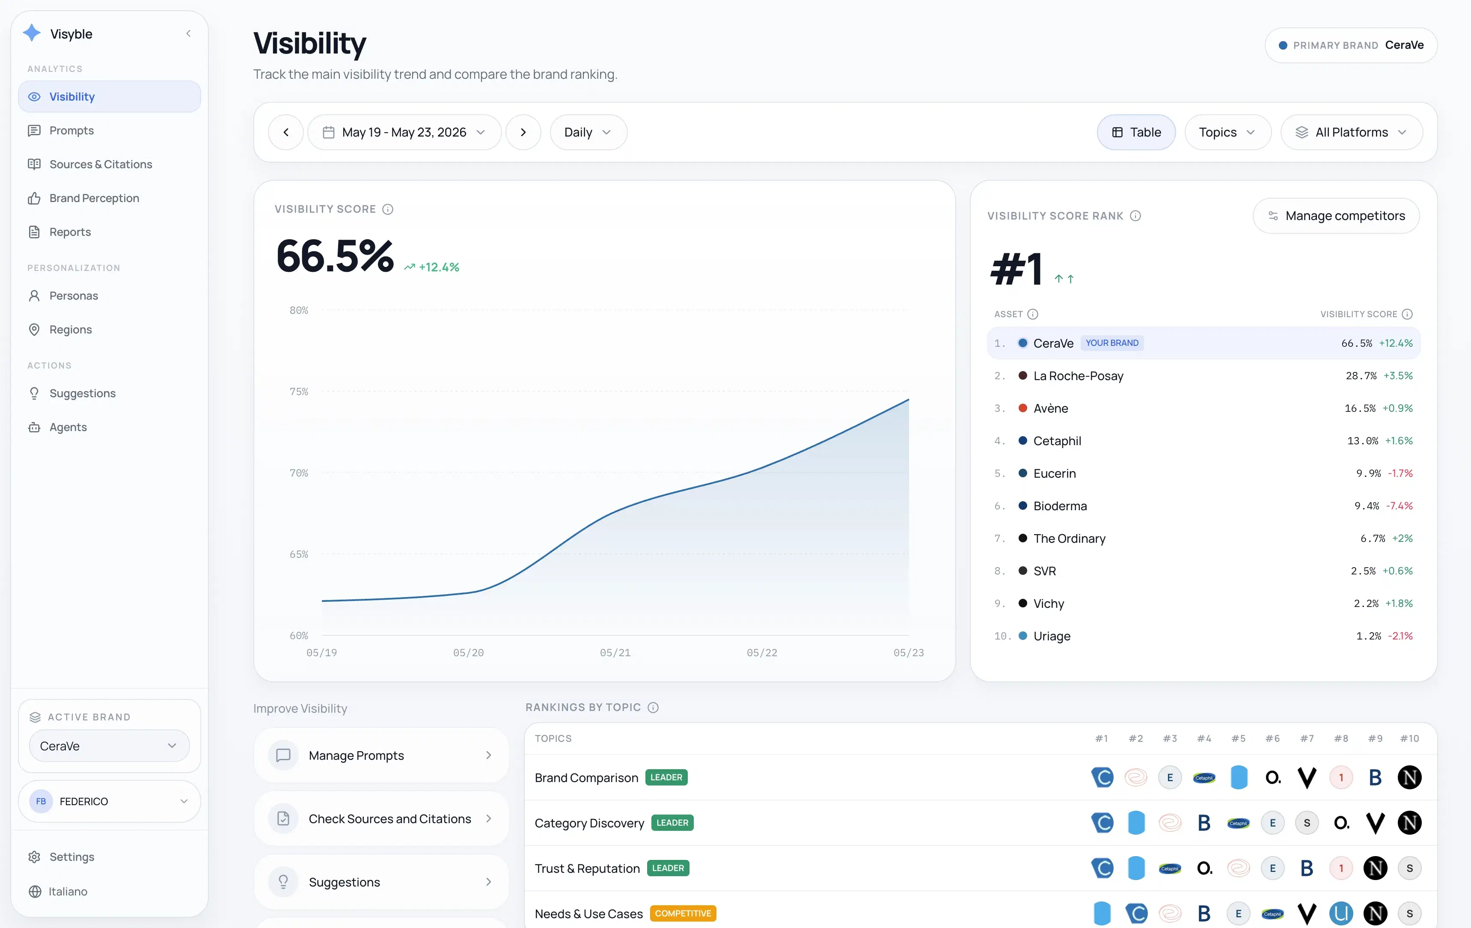Screen dimensions: 1471x928
Task: Click the Uriage entry in ranking
Action: click(x=1204, y=636)
